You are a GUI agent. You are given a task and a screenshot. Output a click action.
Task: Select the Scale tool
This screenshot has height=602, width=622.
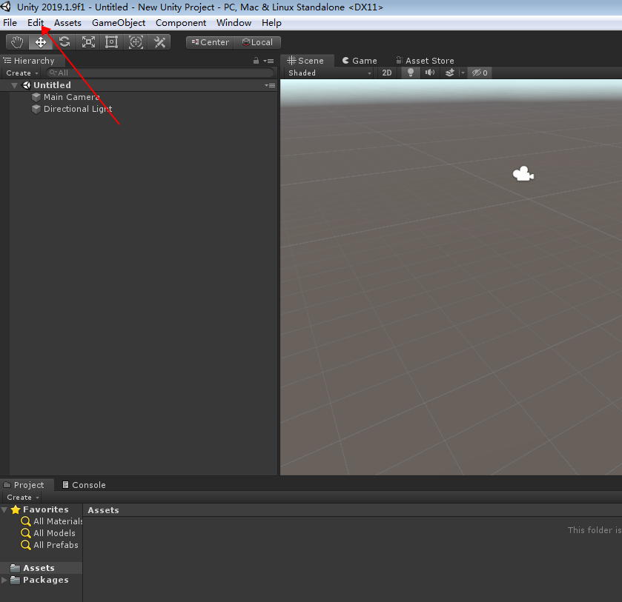coord(87,42)
